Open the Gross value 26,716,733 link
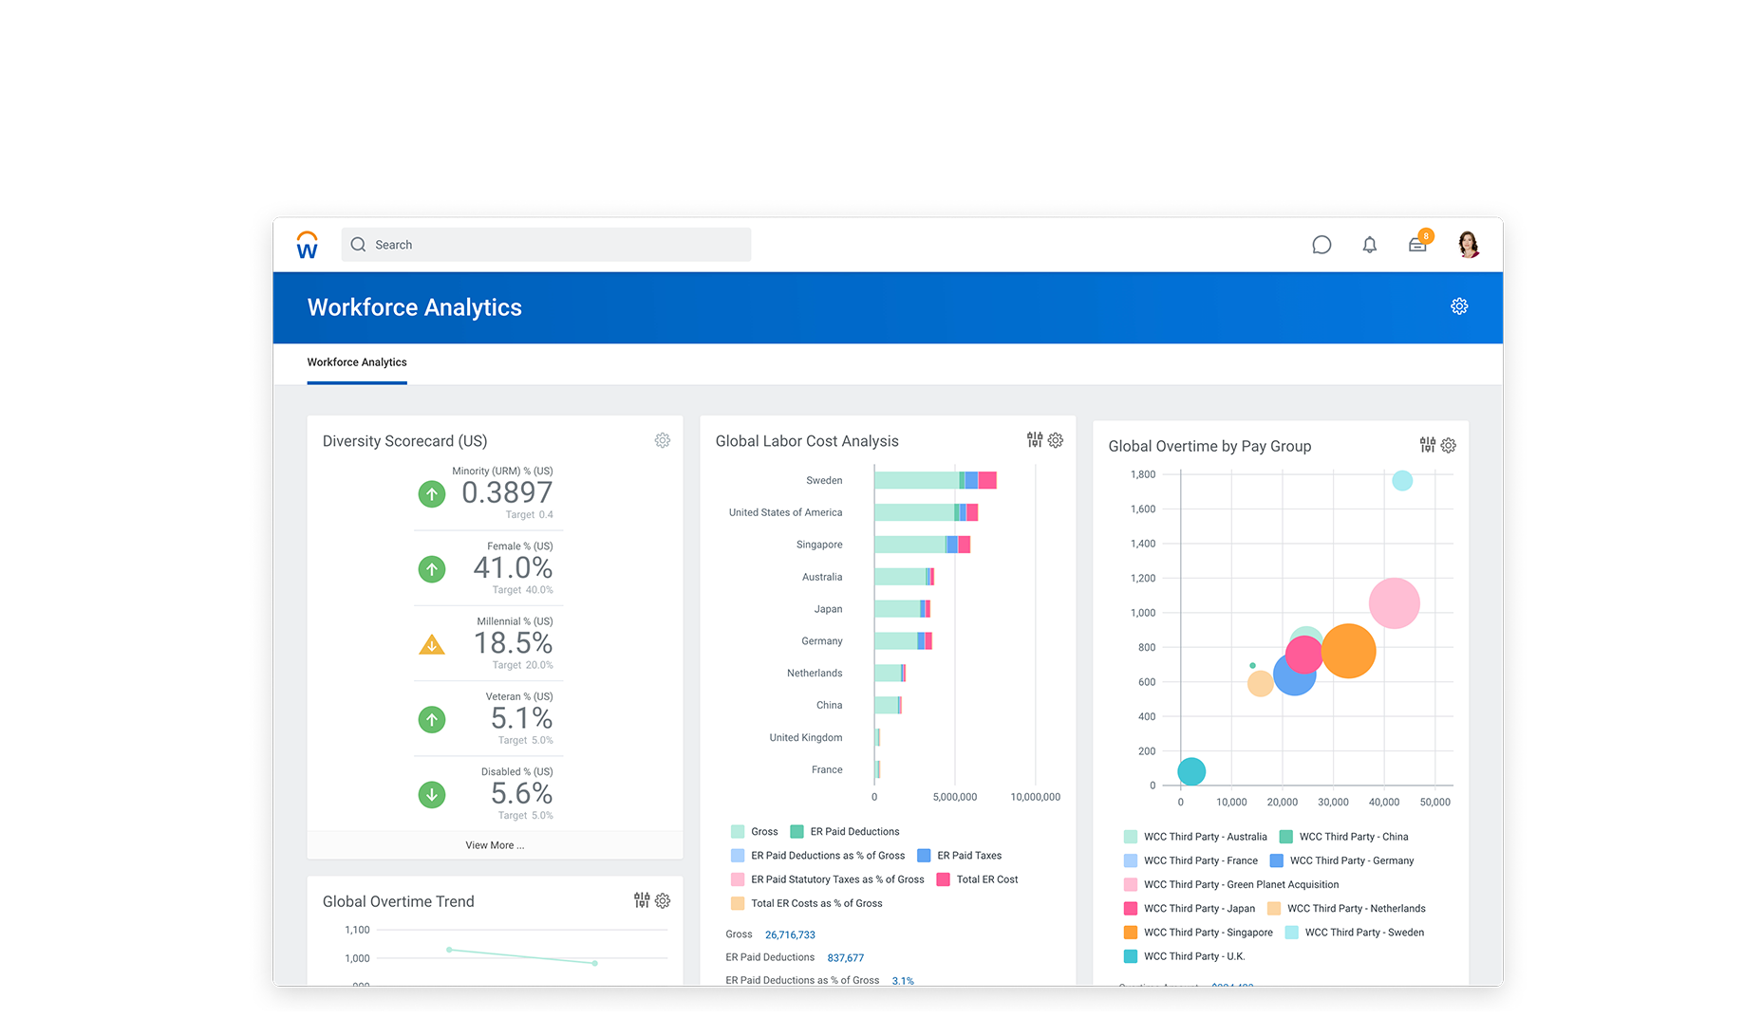The height and width of the screenshot is (1017, 1762). pyautogui.click(x=790, y=934)
